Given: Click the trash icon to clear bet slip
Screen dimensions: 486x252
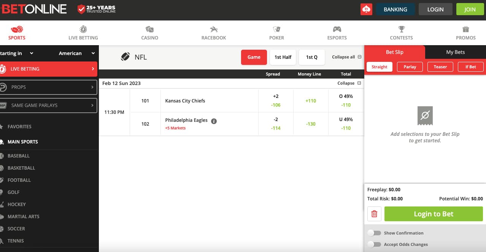Looking at the screenshot, I should point(374,214).
